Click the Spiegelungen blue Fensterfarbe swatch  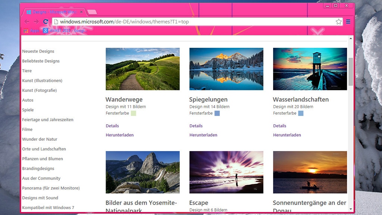click(x=217, y=113)
